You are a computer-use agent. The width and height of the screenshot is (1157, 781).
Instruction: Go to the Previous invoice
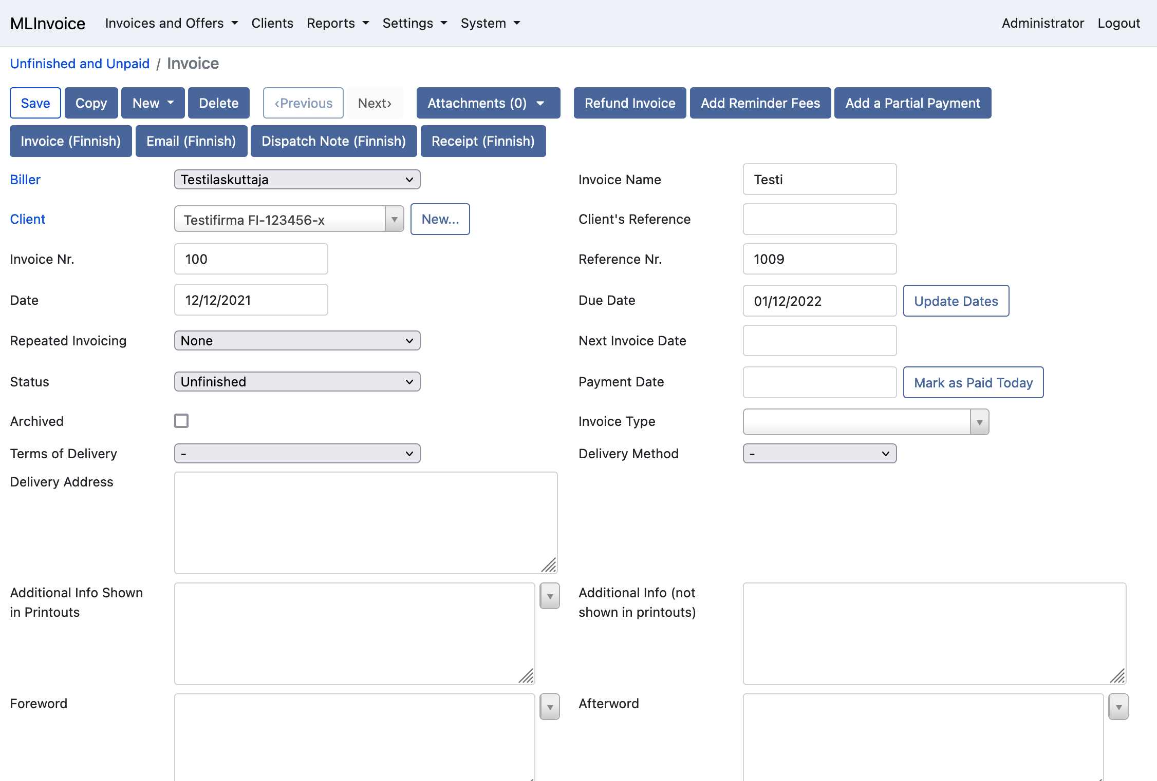(304, 103)
